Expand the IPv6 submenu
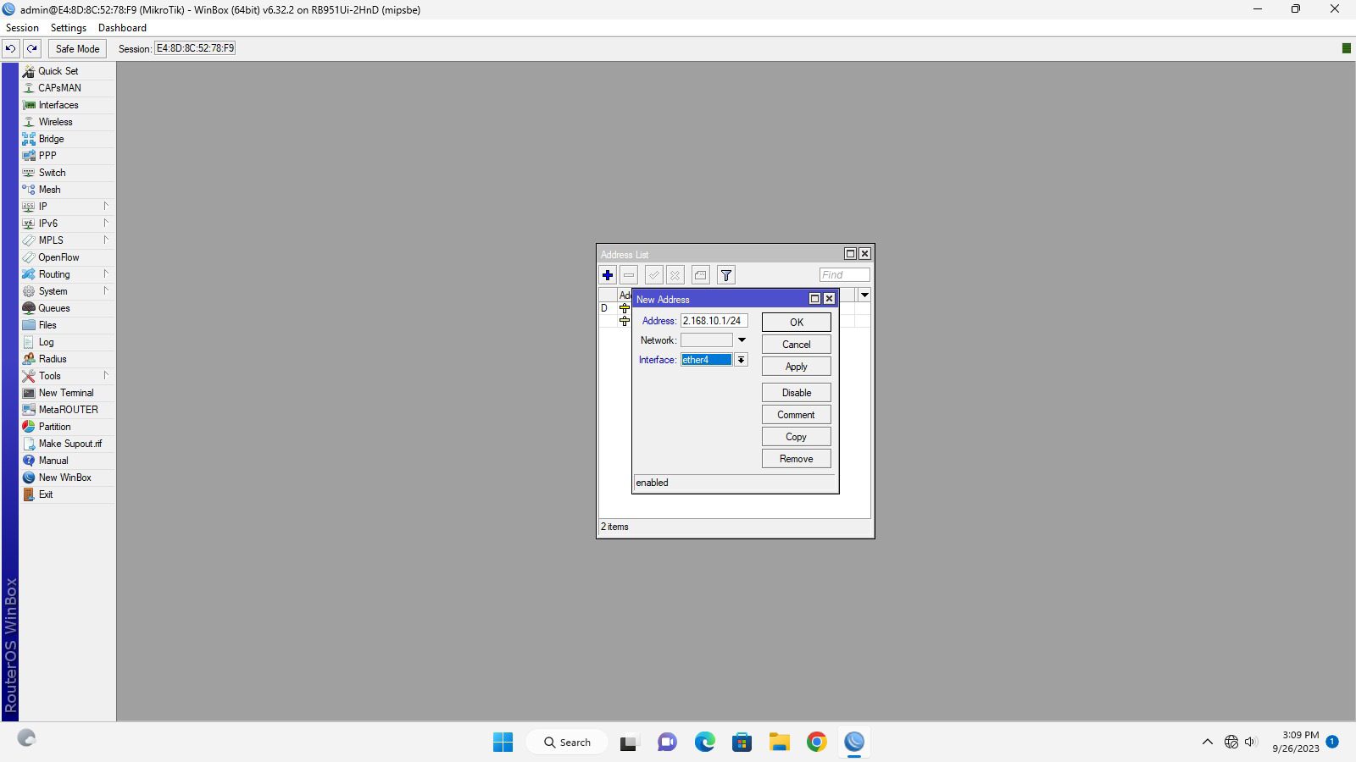The image size is (1356, 762). (67, 224)
